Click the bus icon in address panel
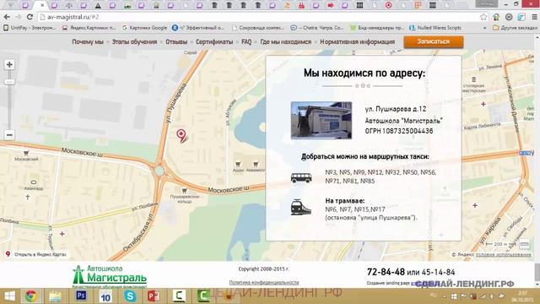 coord(301,177)
